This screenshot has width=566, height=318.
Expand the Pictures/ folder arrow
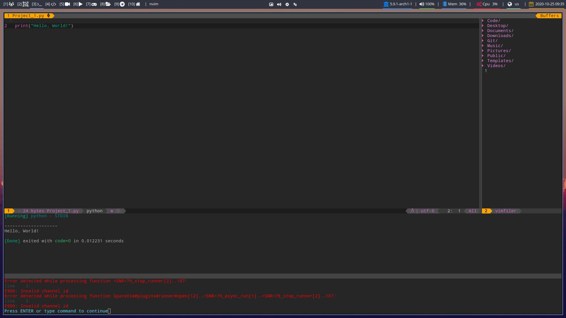click(x=483, y=51)
